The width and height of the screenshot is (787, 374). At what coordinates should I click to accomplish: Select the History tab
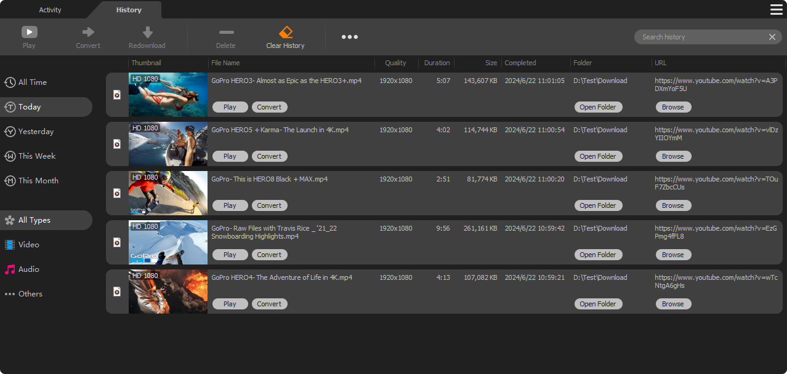coord(129,10)
